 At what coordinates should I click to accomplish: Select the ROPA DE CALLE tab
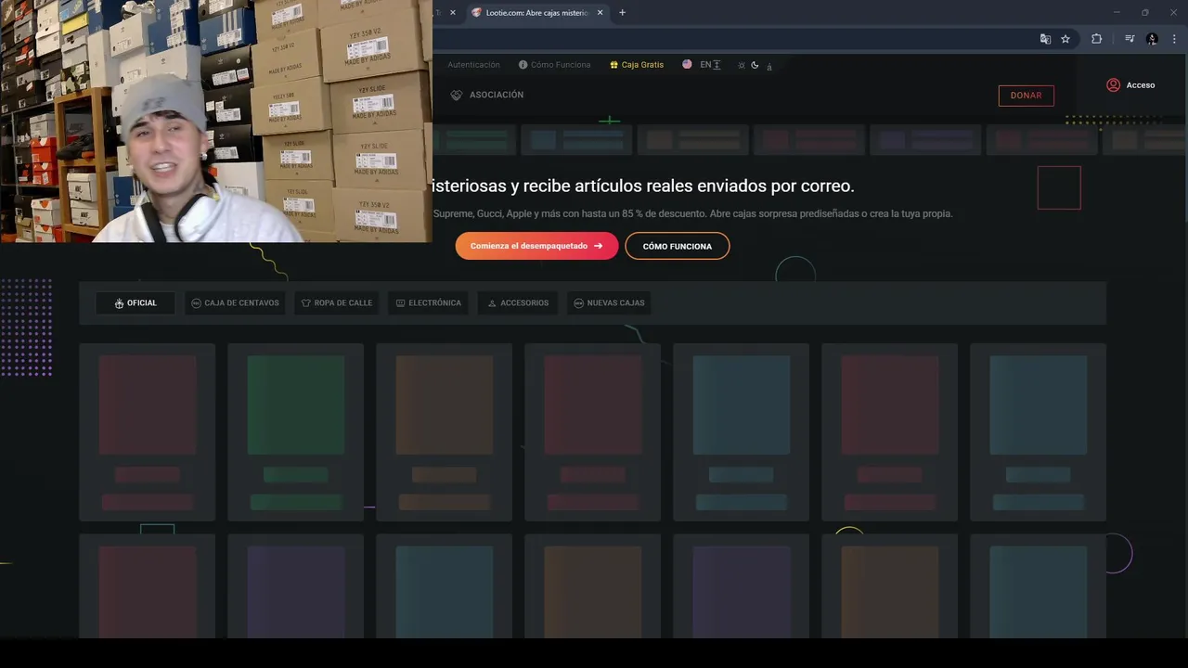pyautogui.click(x=336, y=303)
